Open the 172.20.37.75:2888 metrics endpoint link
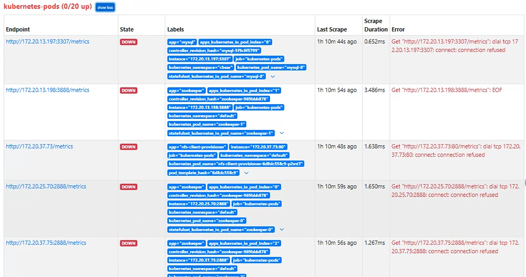This screenshot has height=277, width=526. click(x=46, y=243)
